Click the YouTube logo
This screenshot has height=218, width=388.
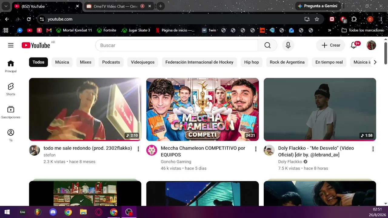coord(36,45)
